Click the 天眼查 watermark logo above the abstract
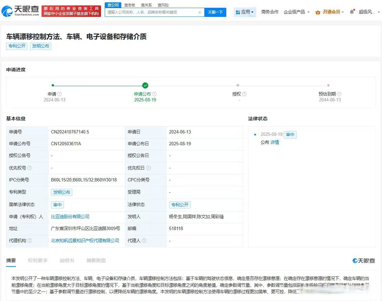The image size is (382, 301). click(363, 260)
